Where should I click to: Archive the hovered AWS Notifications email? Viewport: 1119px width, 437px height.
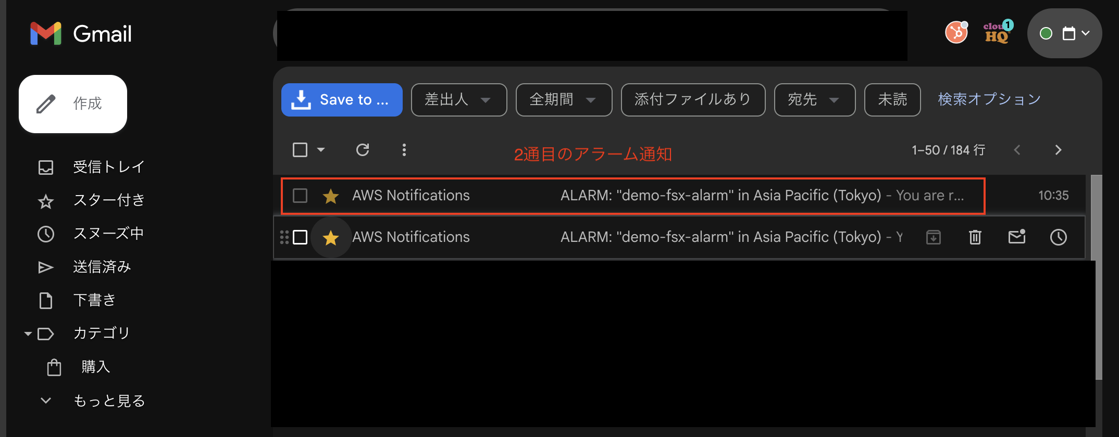click(934, 237)
